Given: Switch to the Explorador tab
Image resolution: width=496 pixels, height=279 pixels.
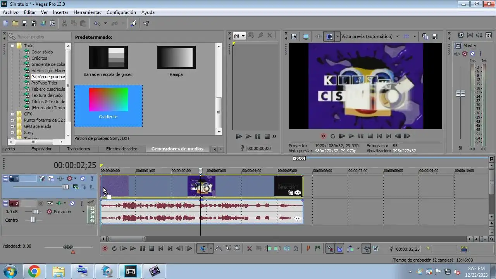Looking at the screenshot, I should click(41, 149).
